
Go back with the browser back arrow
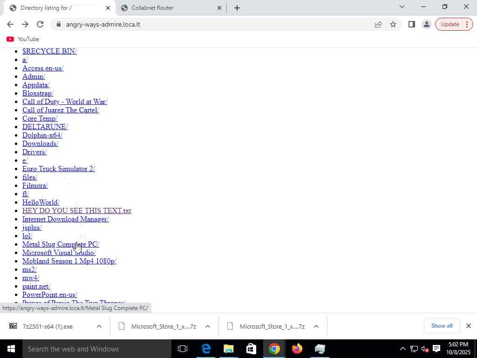10,24
